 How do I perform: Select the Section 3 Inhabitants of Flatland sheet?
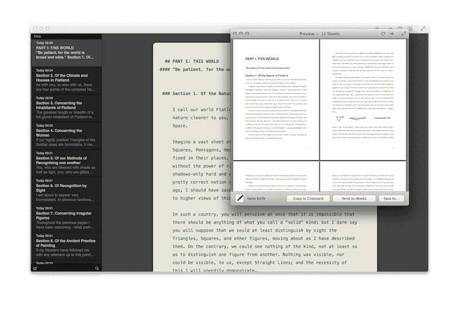pyautogui.click(x=67, y=108)
